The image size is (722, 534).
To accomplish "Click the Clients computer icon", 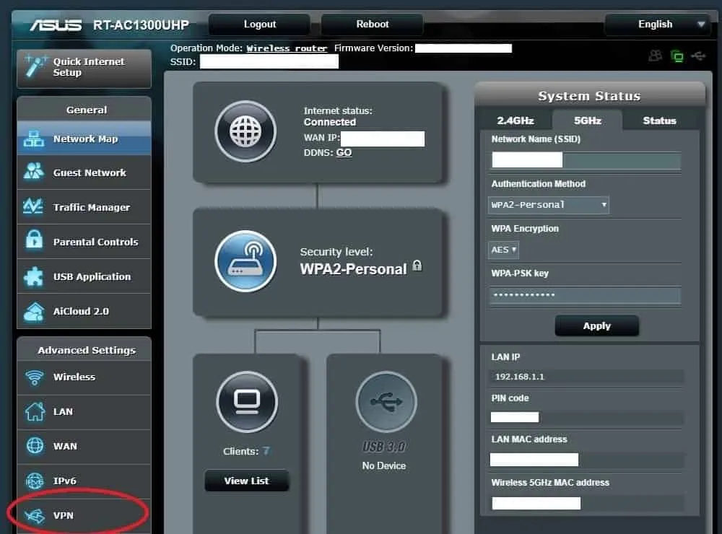I will click(x=247, y=401).
